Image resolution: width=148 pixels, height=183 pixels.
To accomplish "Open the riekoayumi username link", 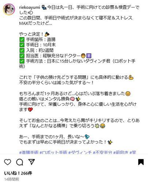I will point(30,7).
